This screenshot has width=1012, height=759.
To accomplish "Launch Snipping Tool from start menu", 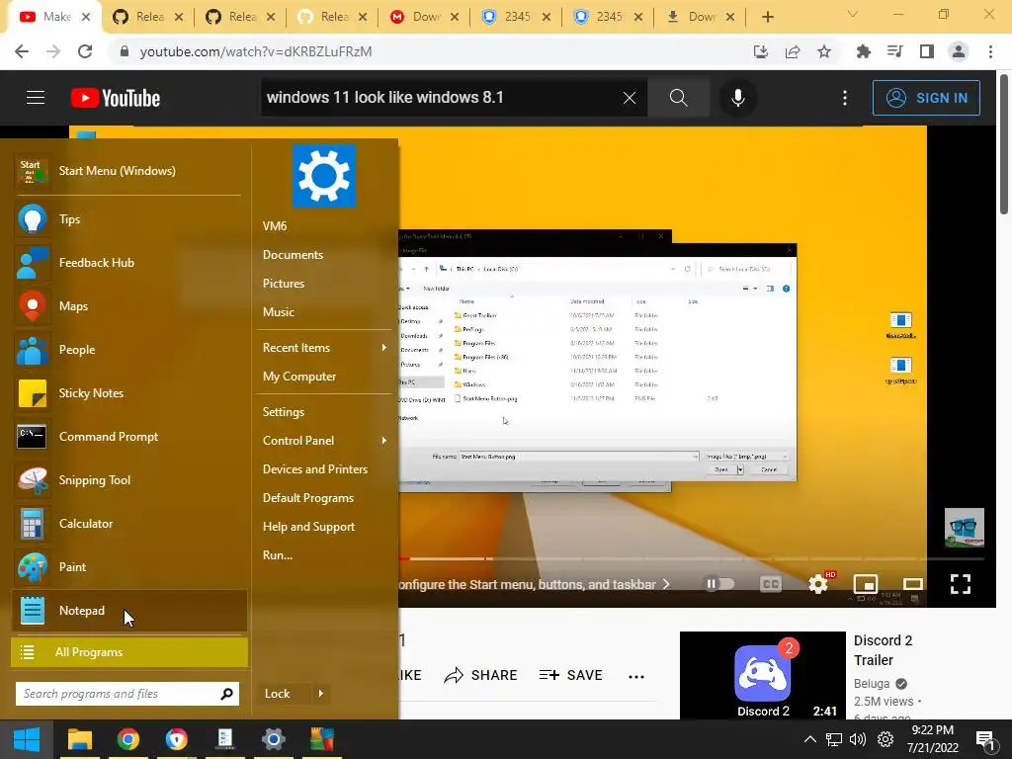I will tap(128, 480).
